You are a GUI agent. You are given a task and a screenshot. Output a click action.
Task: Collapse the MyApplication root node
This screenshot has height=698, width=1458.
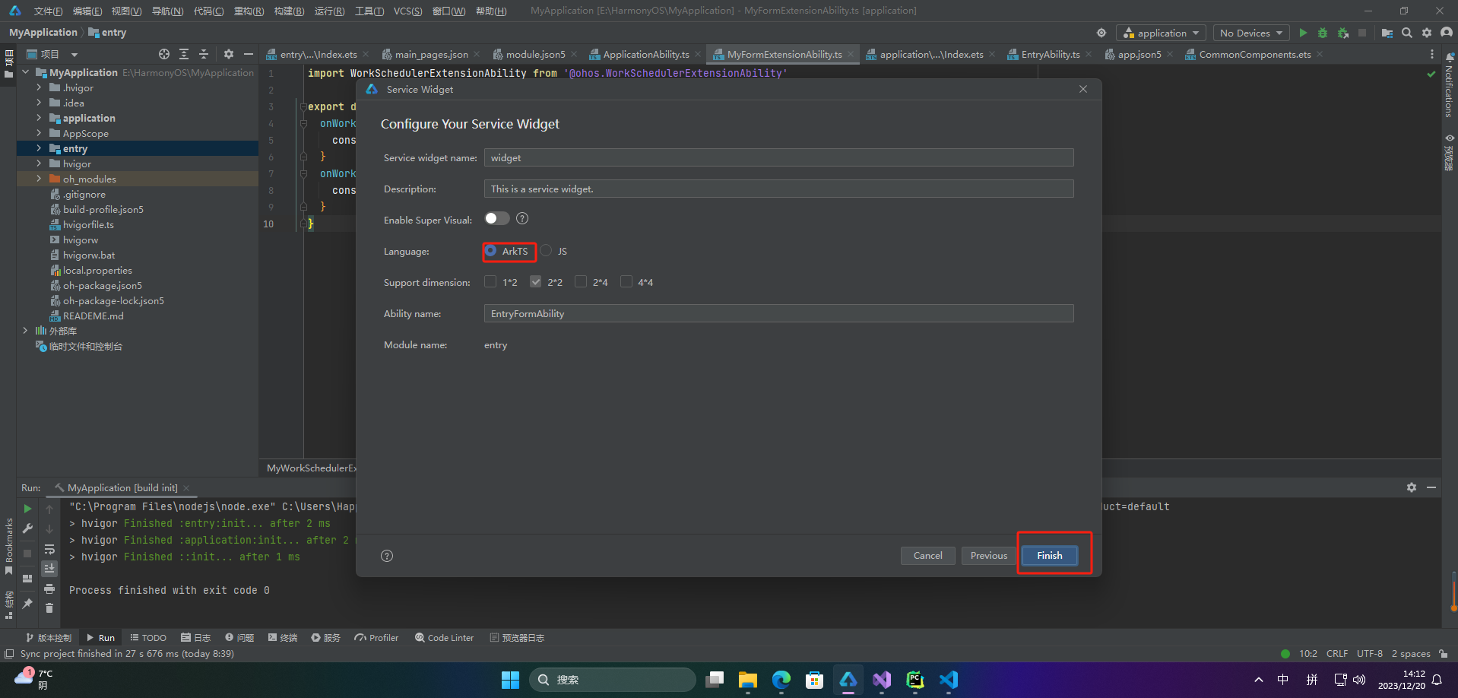point(26,72)
